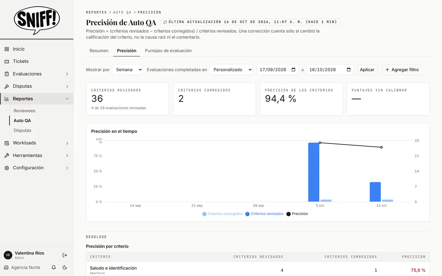
Task: Click the tall blue bar for 5 oct
Action: click(x=314, y=172)
